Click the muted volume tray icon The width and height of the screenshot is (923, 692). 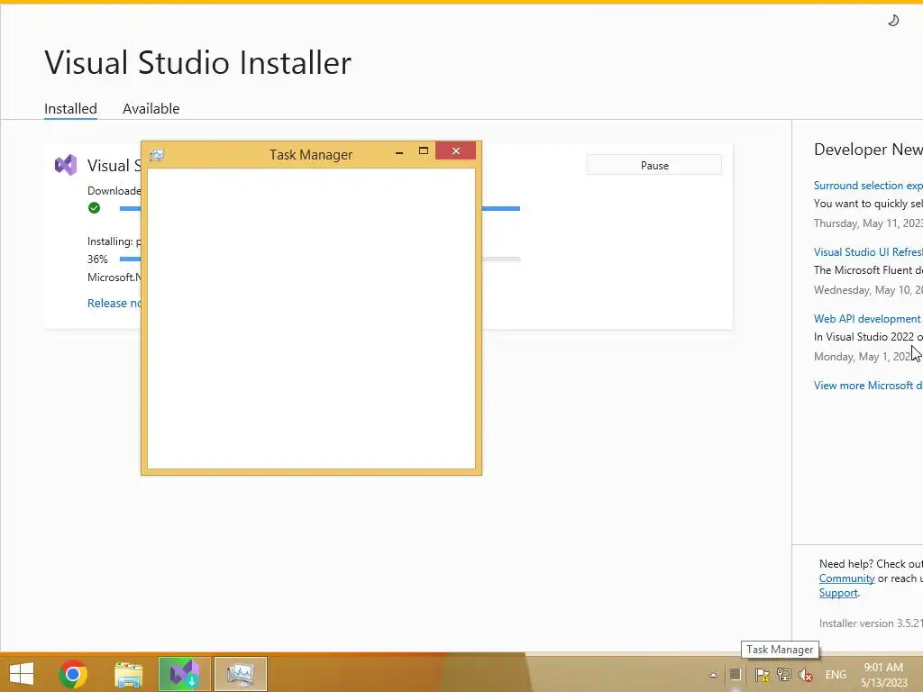(x=806, y=675)
